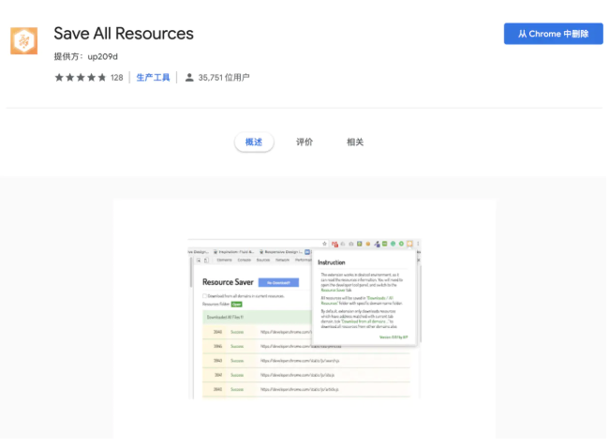The width and height of the screenshot is (609, 448).
Task: Click the Save All Resources extension icon
Action: [x=24, y=41]
